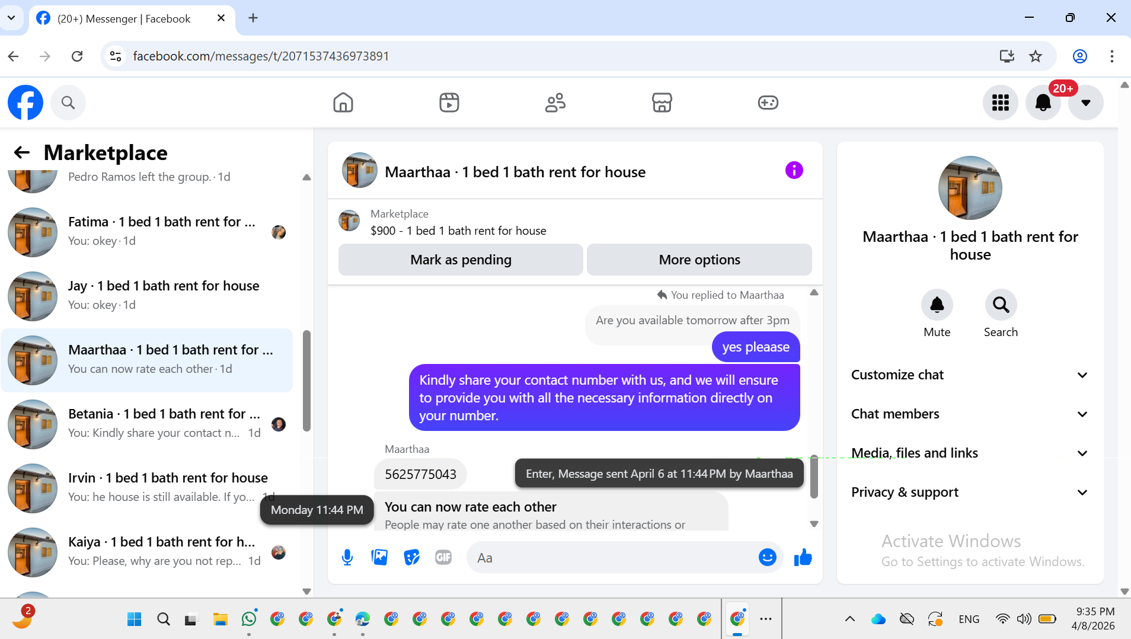
Task: Open the Facebook menu grid icon
Action: pyautogui.click(x=1001, y=103)
